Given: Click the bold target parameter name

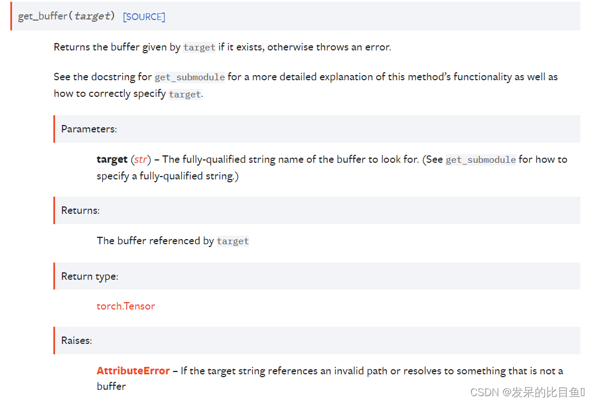Looking at the screenshot, I should tap(112, 159).
